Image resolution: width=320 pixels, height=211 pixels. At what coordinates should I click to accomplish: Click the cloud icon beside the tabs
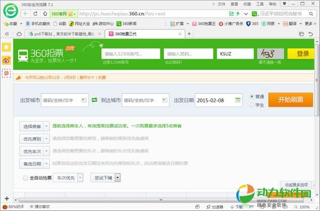tap(19, 34)
